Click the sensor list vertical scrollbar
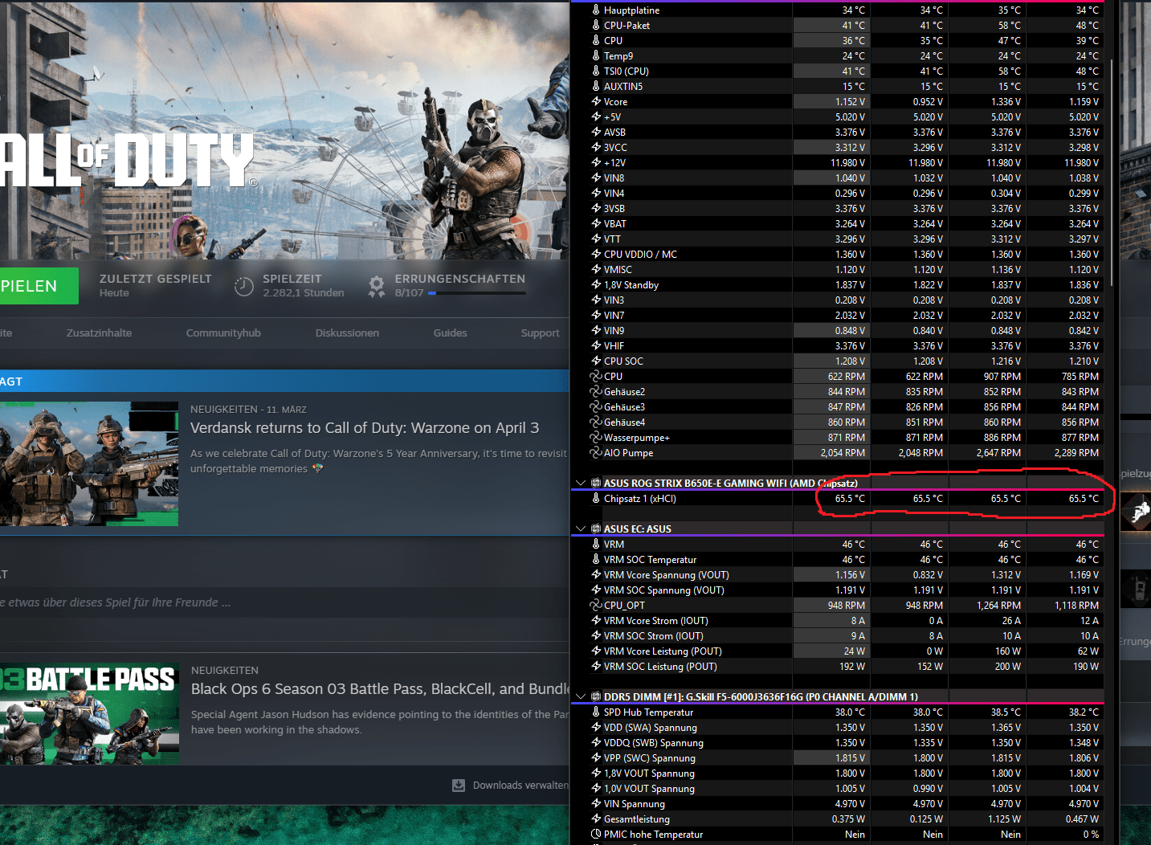 point(1112,172)
